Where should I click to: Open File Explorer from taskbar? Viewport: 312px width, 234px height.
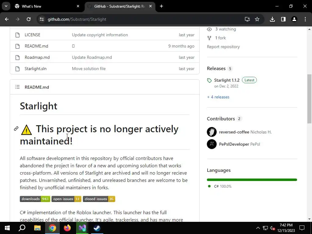[x=37, y=228]
